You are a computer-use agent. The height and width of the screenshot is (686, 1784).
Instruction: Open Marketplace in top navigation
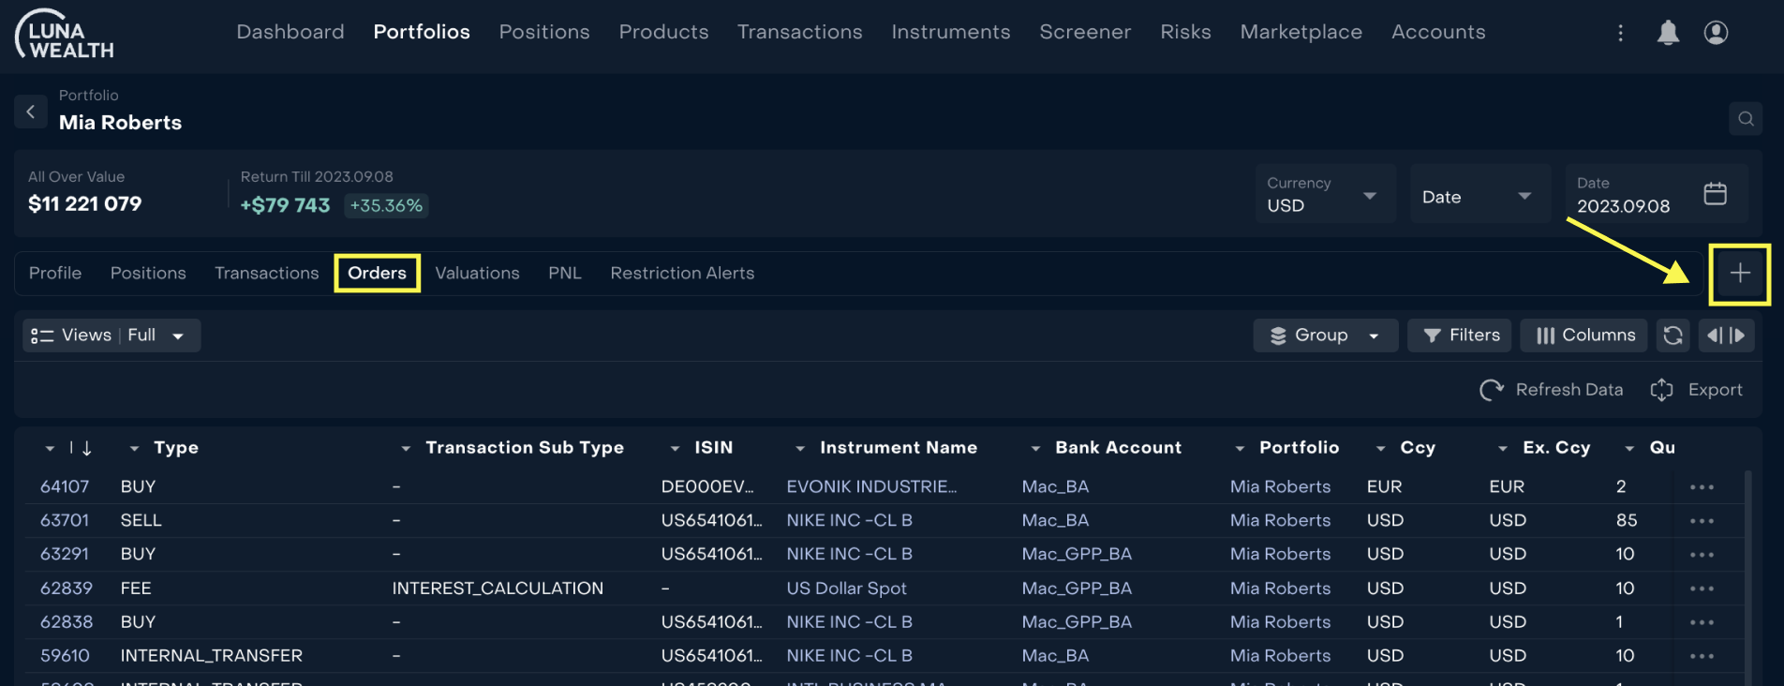coord(1301,32)
